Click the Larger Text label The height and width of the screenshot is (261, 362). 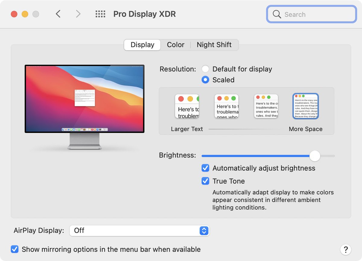[187, 129]
